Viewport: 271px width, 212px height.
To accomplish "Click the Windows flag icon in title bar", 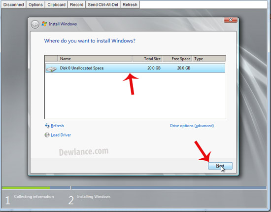I will [44, 24].
